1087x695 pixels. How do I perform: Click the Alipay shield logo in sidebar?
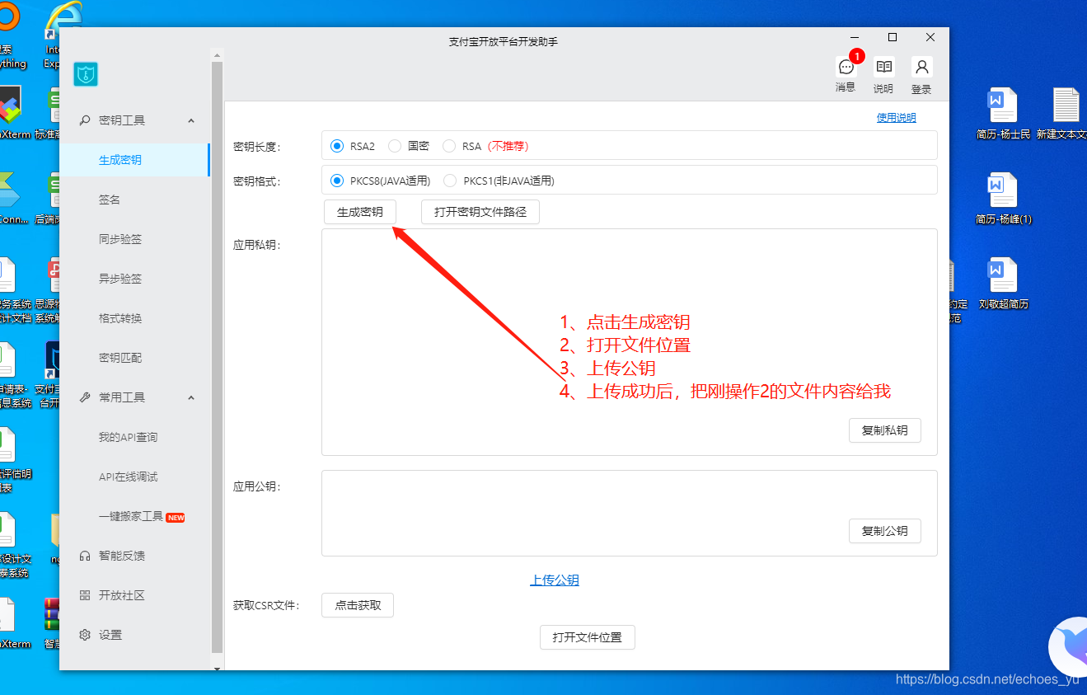coord(86,74)
